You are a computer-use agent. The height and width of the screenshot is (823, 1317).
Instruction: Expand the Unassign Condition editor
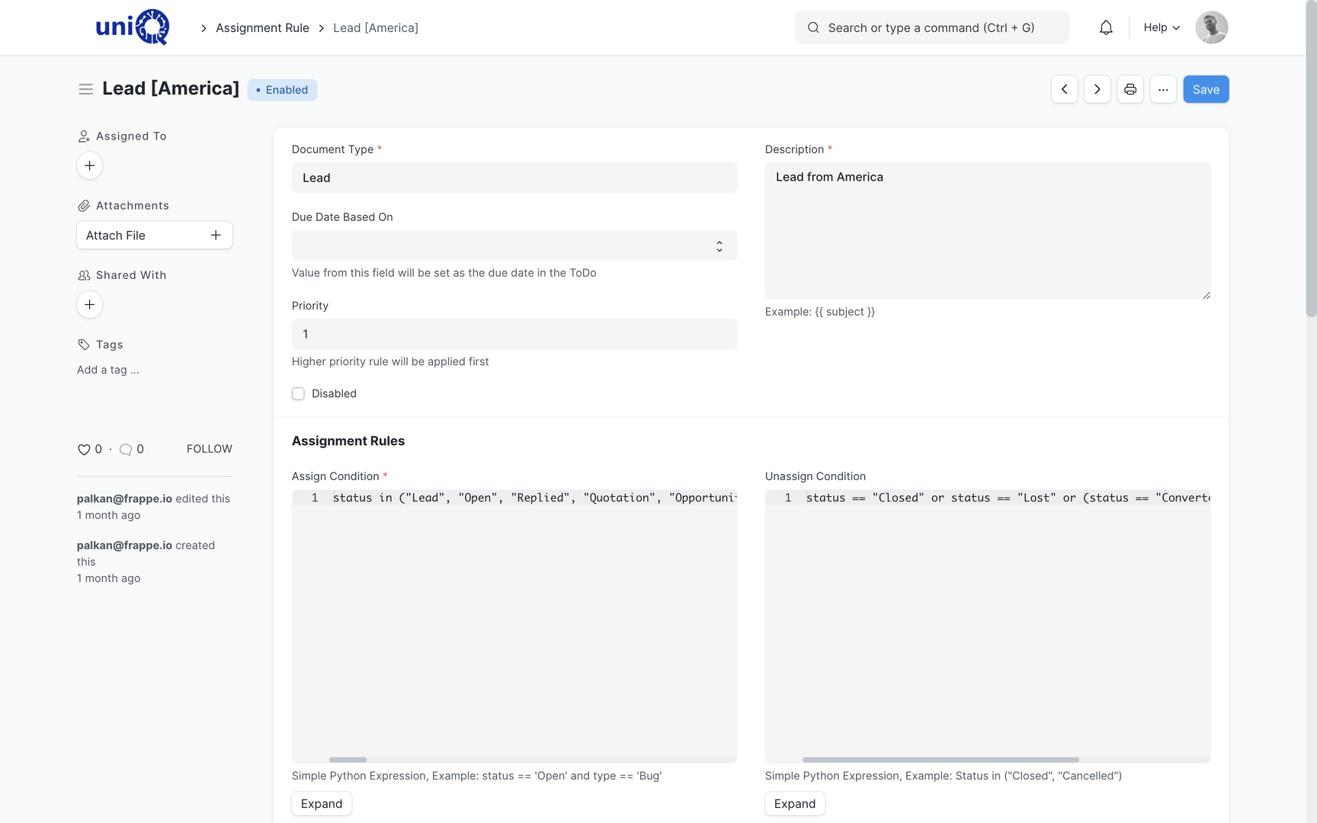point(795,804)
